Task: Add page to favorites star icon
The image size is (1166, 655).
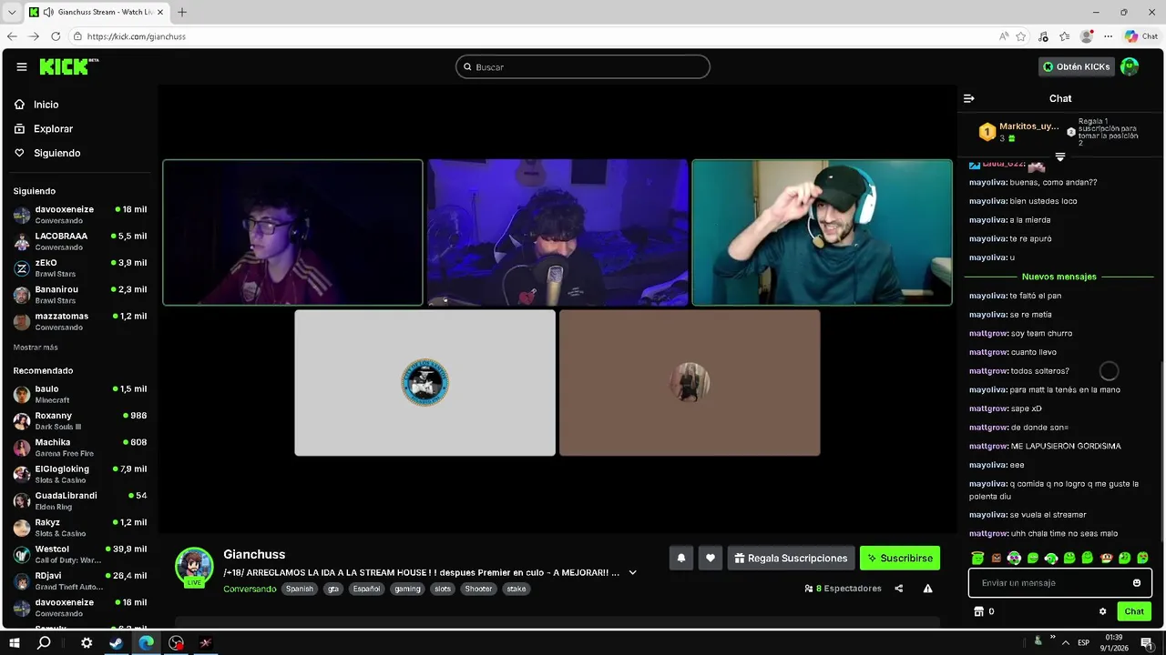Action: click(x=1021, y=36)
